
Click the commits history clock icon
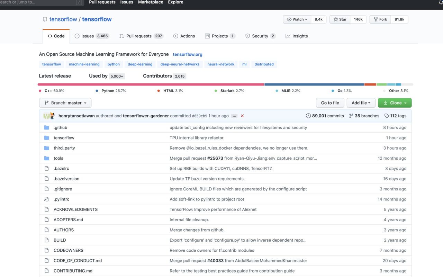pos(308,116)
